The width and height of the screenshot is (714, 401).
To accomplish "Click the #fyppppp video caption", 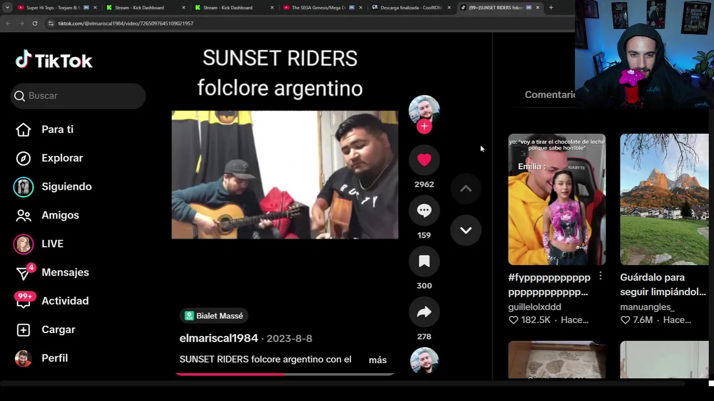I will [x=549, y=285].
